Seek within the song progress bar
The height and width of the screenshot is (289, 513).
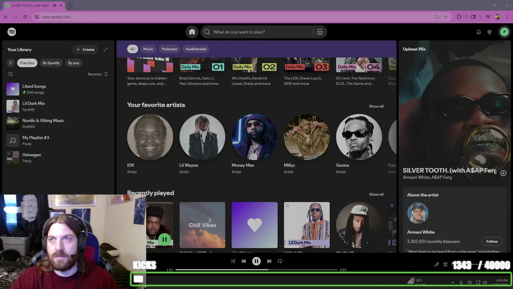pyautogui.click(x=256, y=270)
